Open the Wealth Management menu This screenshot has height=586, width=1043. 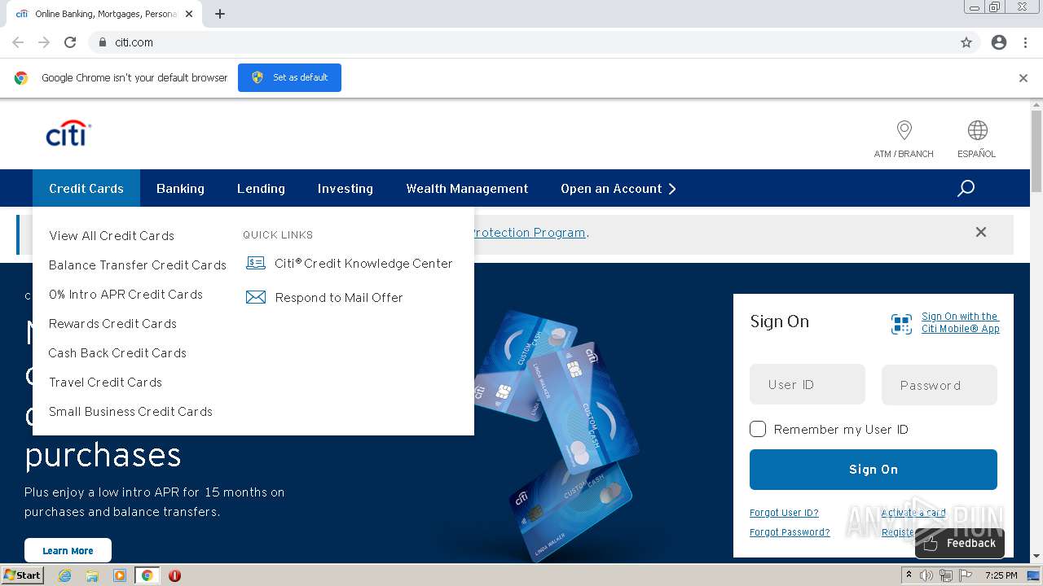click(x=467, y=188)
